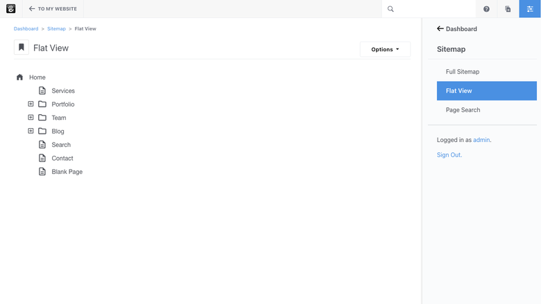Click the back arrow beside To My Website
Image resolution: width=541 pixels, height=304 pixels.
32,8
